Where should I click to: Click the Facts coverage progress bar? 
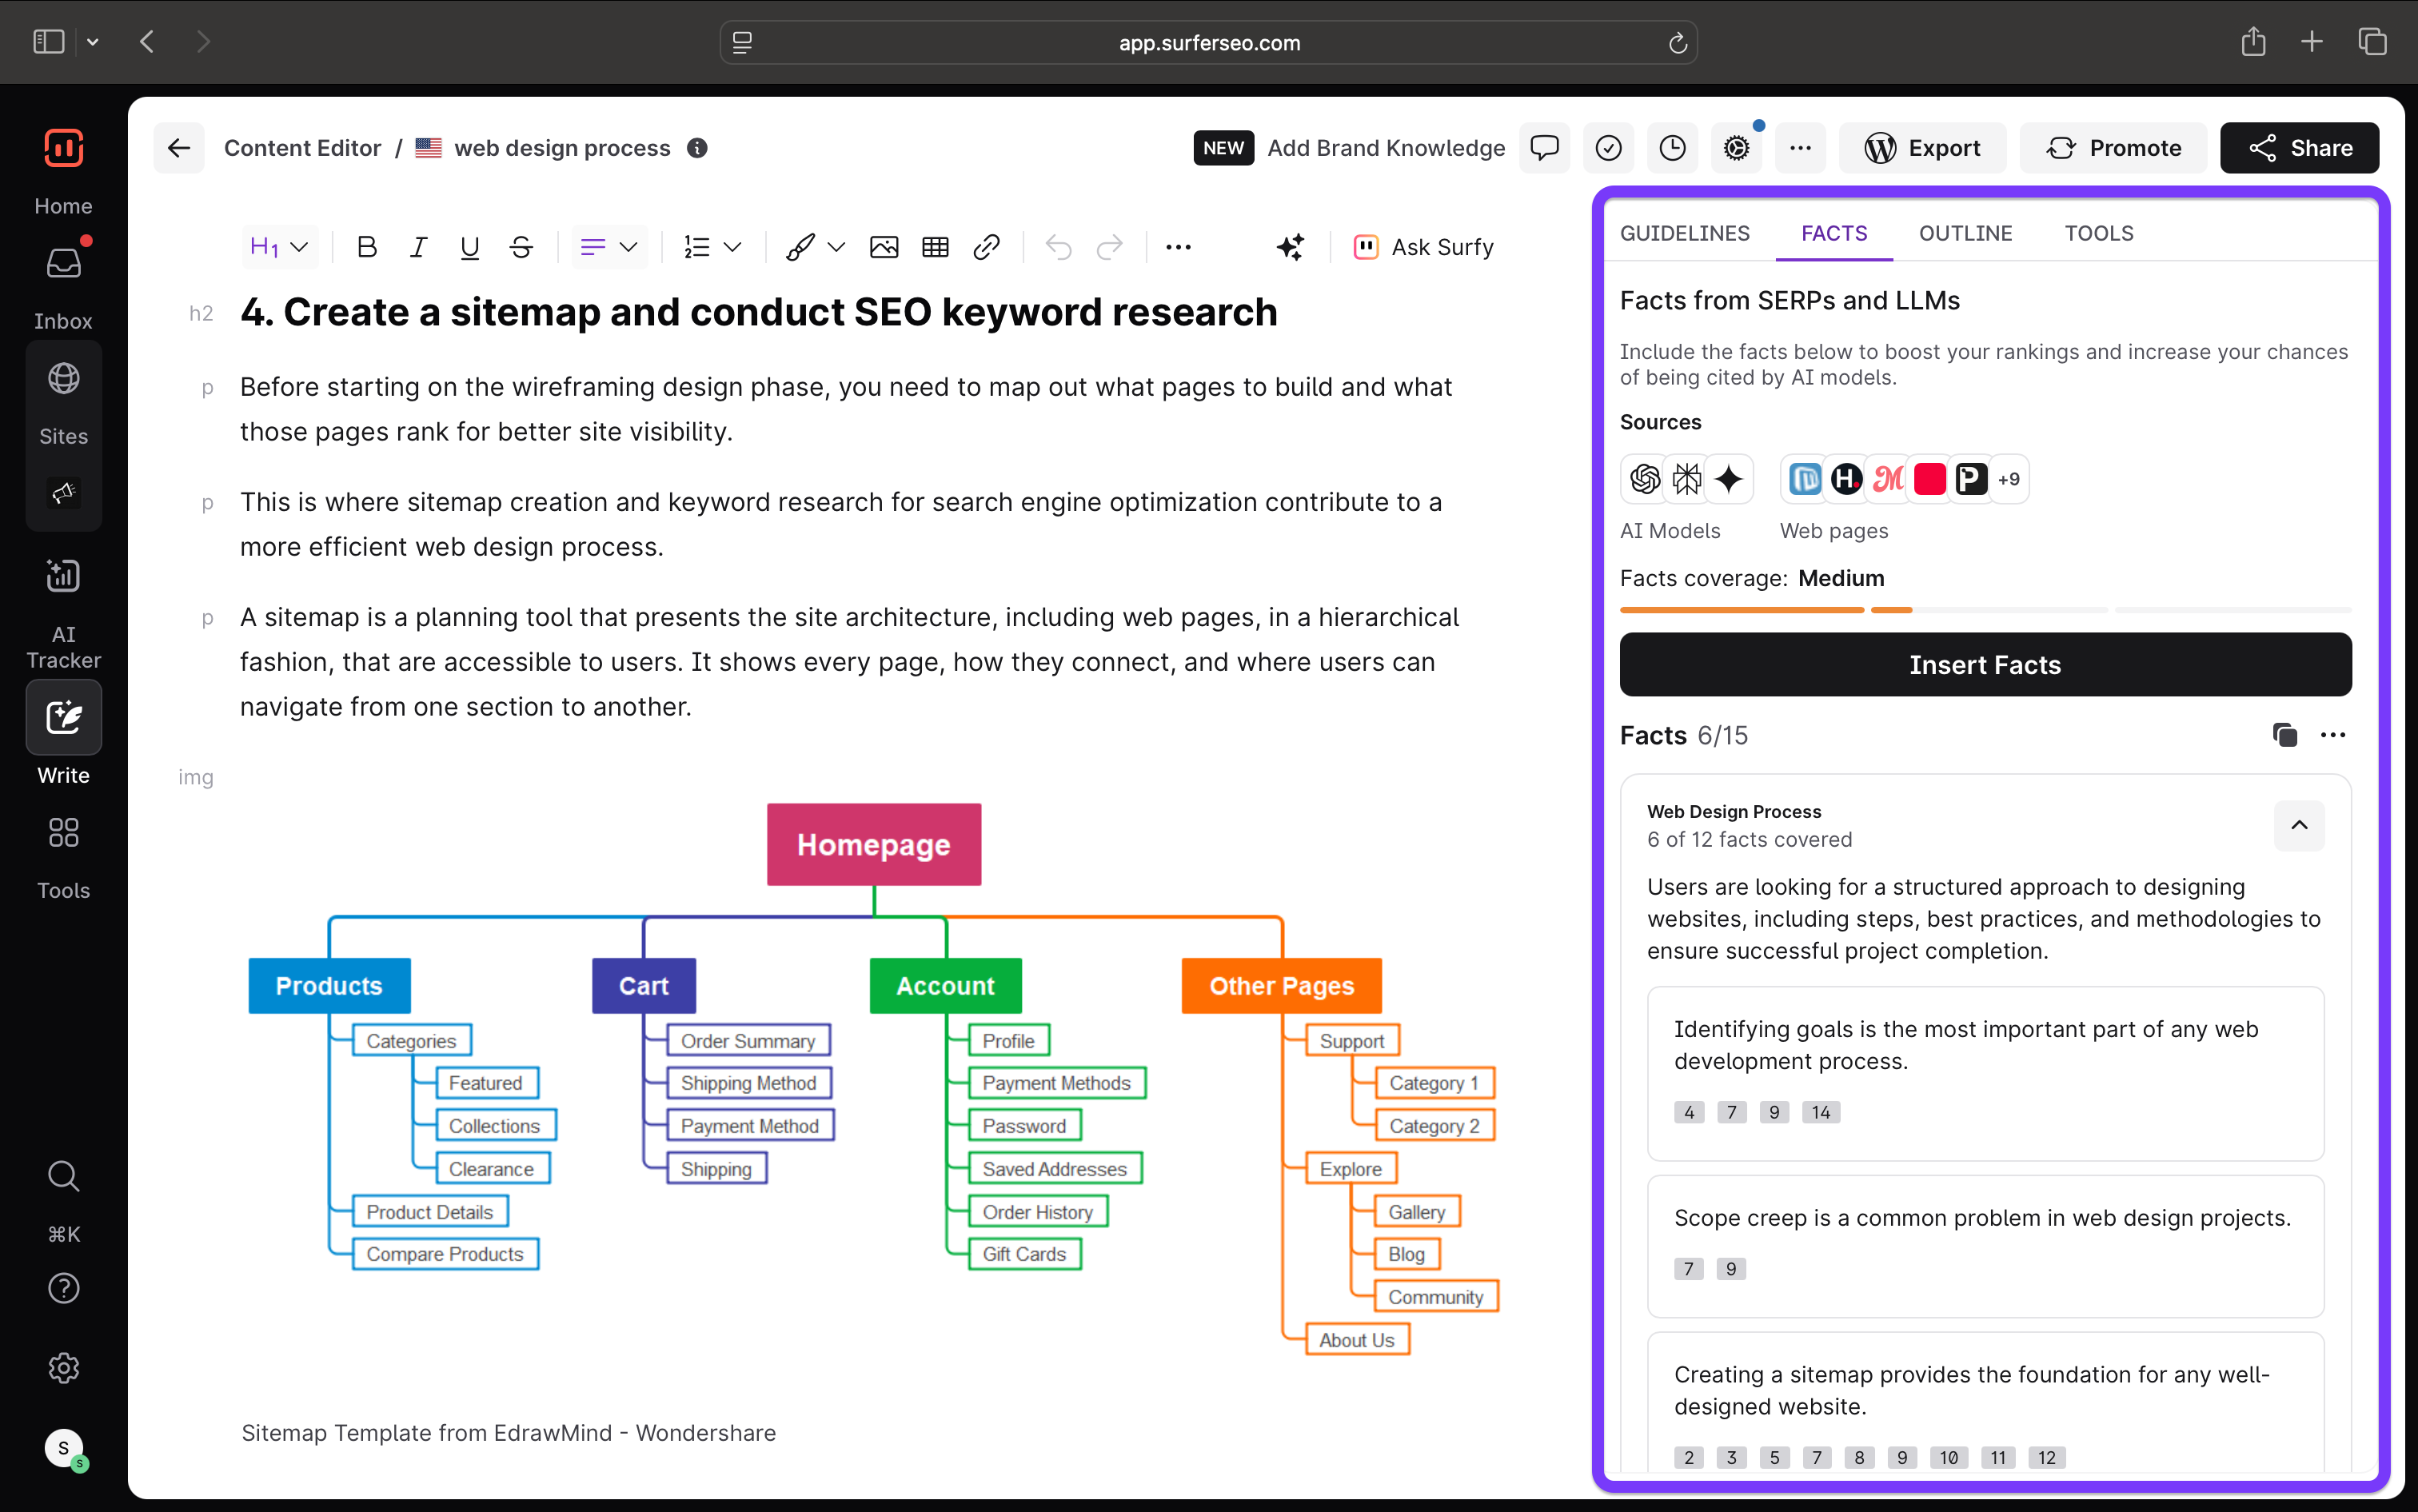[x=1985, y=609]
